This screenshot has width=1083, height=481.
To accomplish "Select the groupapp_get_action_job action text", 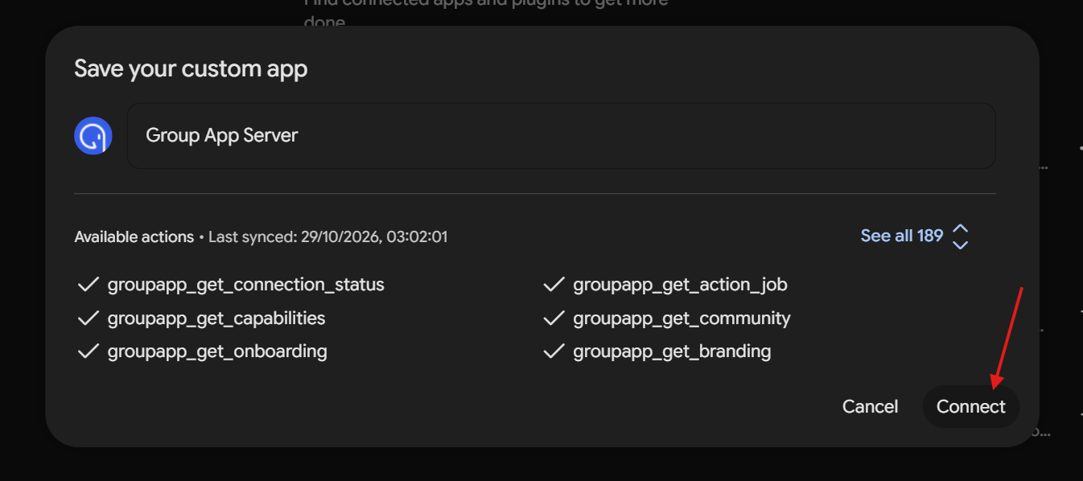I will coord(680,285).
